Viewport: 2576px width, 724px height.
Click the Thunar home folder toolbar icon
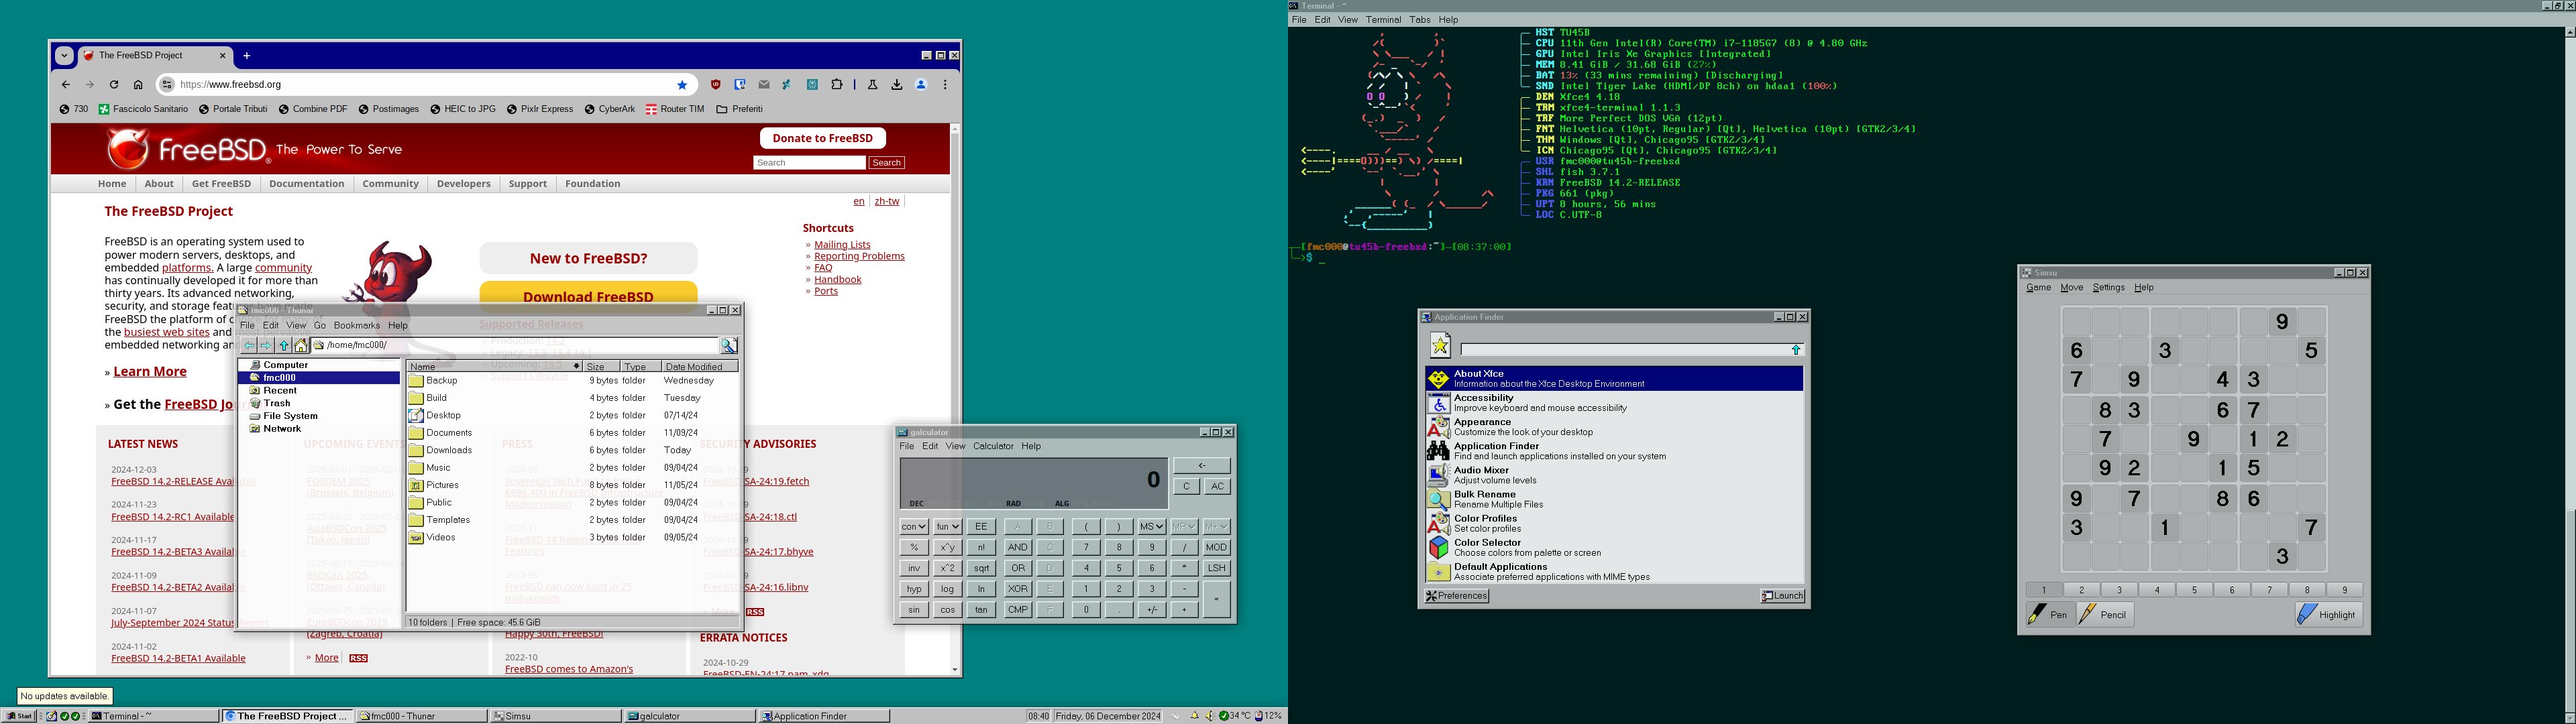[301, 345]
